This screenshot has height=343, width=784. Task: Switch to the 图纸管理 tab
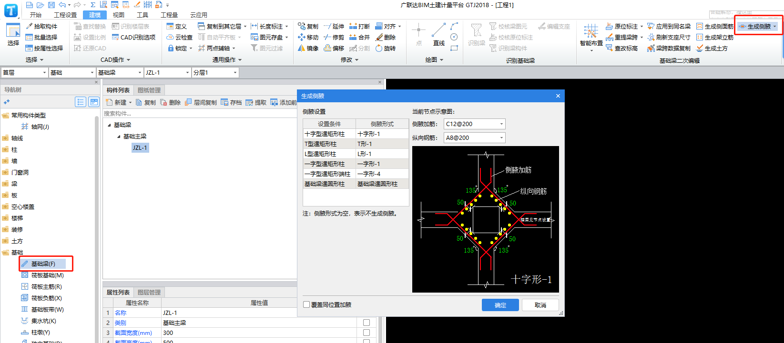coord(149,90)
